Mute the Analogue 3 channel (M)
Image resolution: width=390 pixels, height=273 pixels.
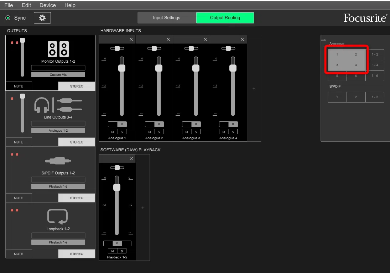click(x=187, y=132)
